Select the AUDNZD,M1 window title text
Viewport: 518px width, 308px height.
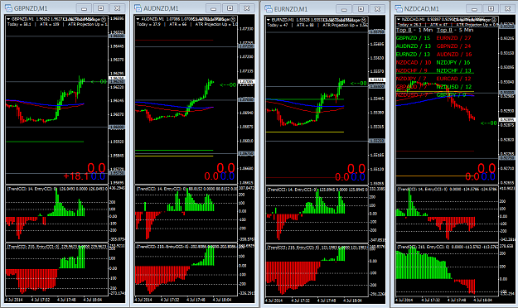[161, 8]
